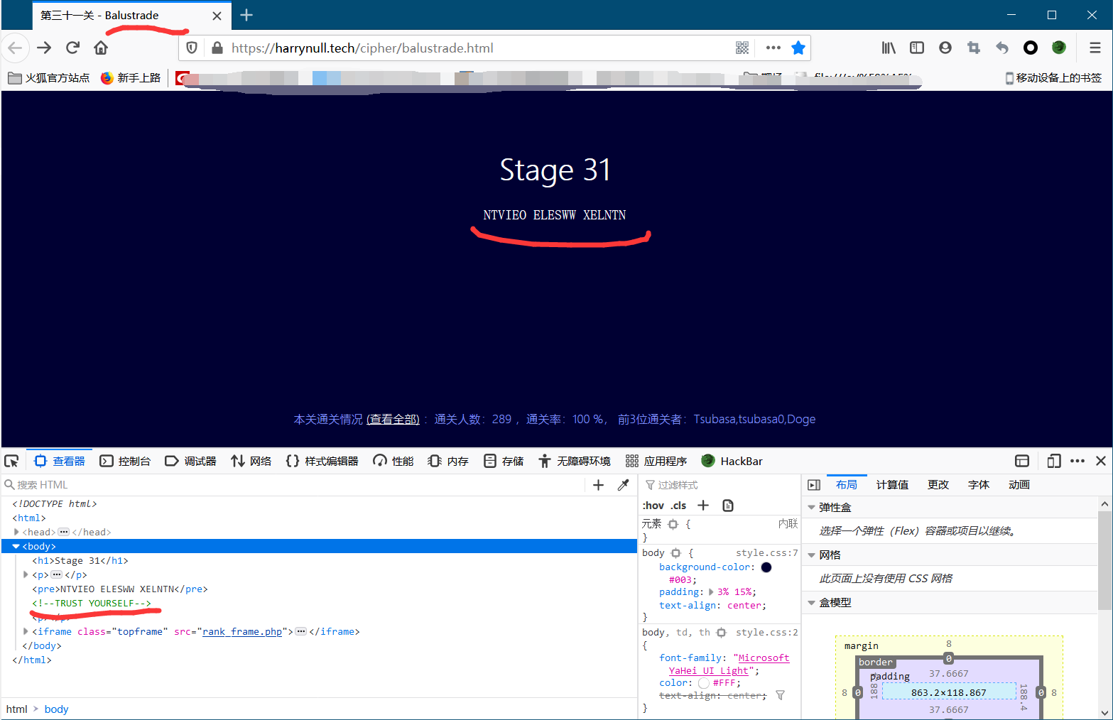Open style.css:7 source link
The height and width of the screenshot is (720, 1113).
point(766,552)
